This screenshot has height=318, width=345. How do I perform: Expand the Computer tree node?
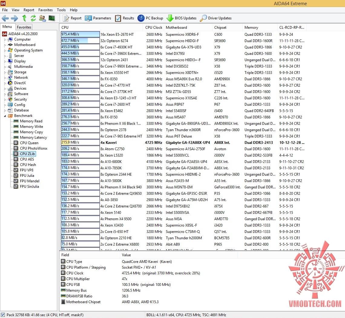pyautogui.click(x=5, y=40)
